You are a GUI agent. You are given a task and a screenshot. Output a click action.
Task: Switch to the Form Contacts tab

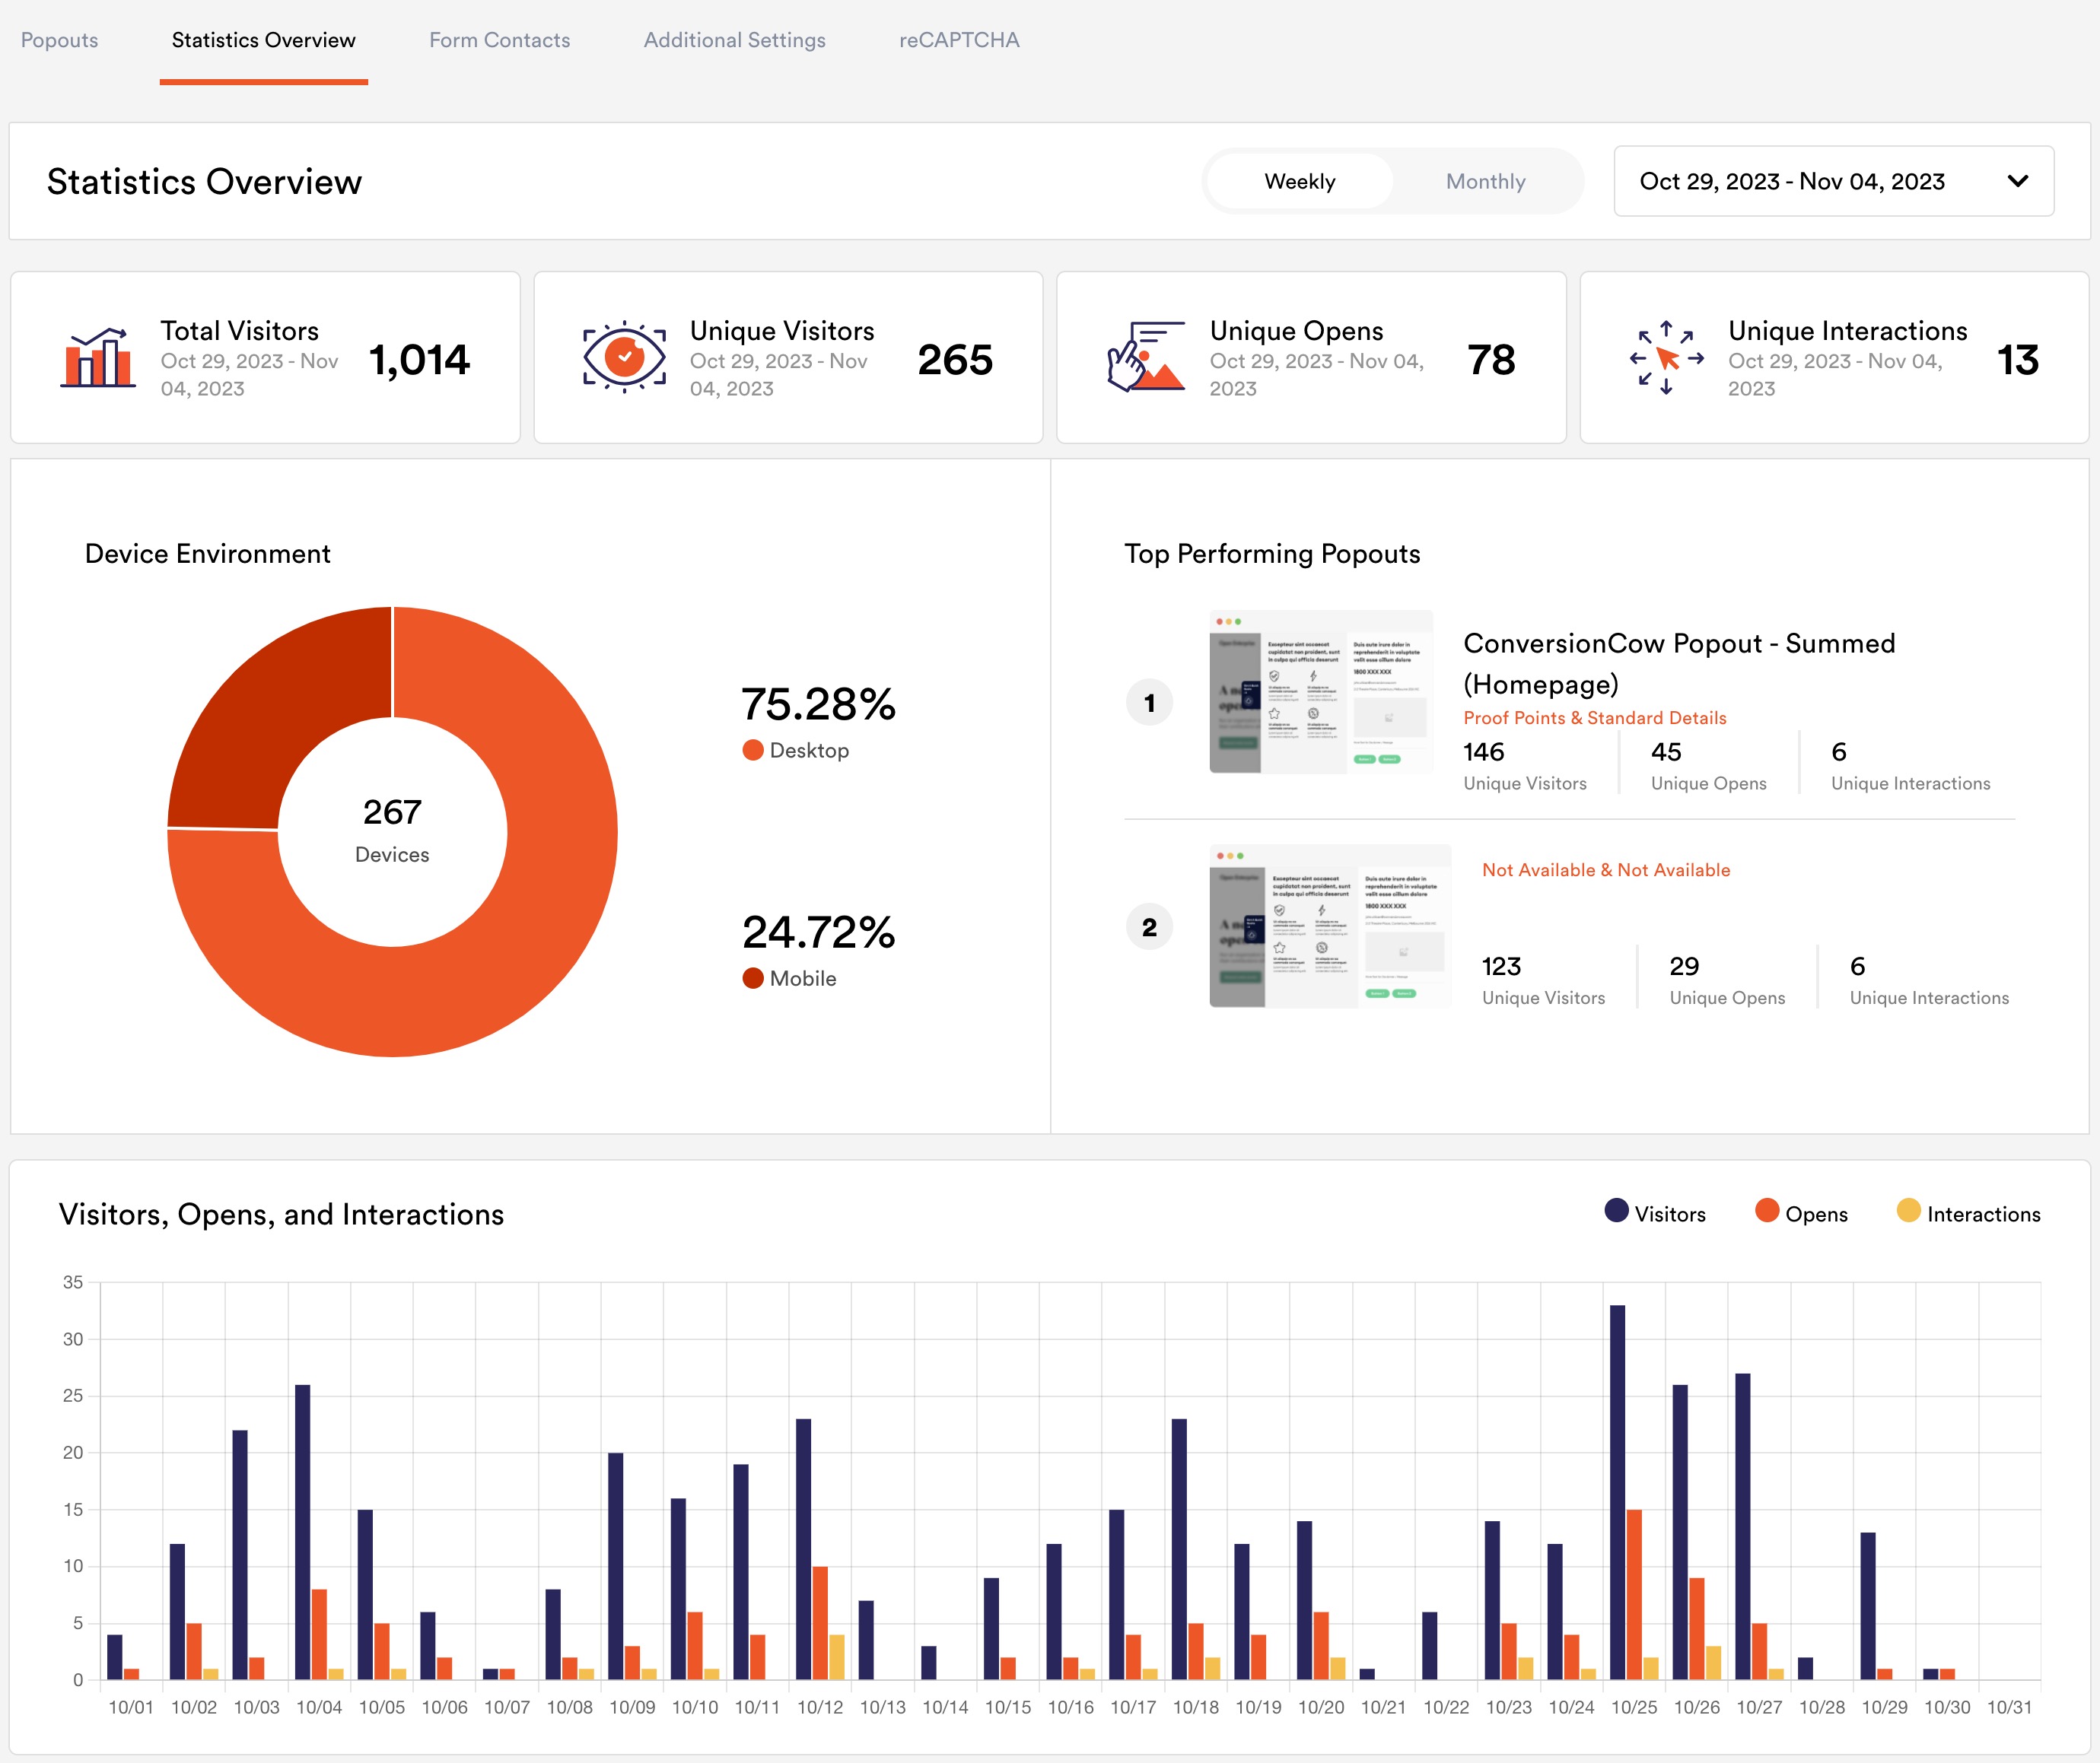[x=499, y=40]
